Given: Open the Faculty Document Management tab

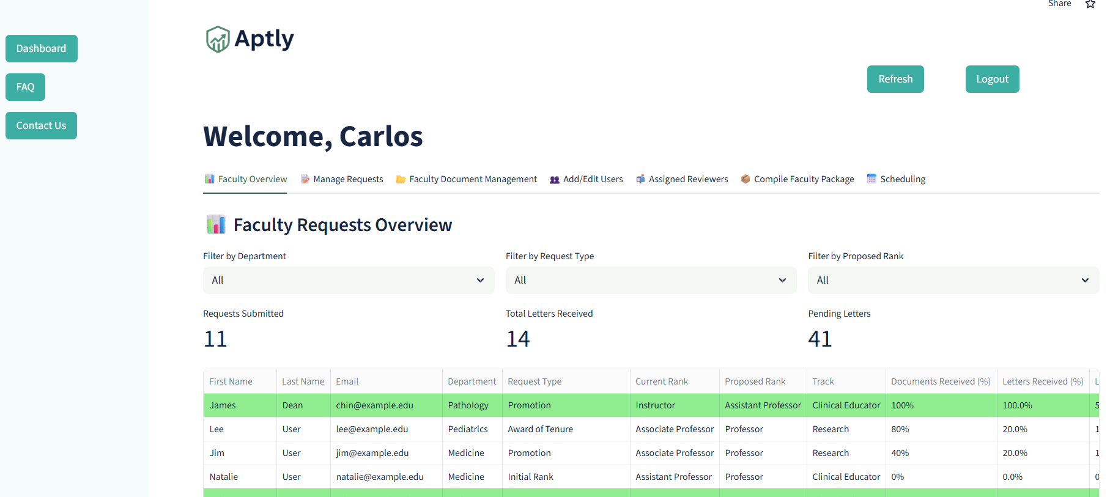Looking at the screenshot, I should click(x=467, y=179).
